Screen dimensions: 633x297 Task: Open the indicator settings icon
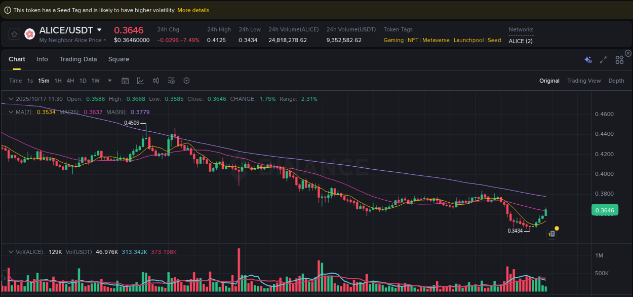(x=171, y=81)
